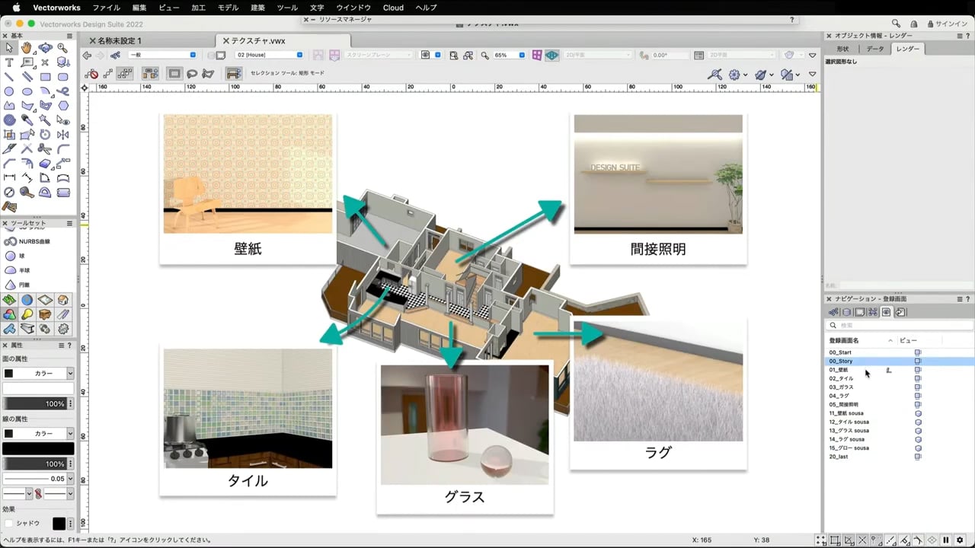The width and height of the screenshot is (975, 548).
Task: Open the モデル menu
Action: pyautogui.click(x=228, y=8)
